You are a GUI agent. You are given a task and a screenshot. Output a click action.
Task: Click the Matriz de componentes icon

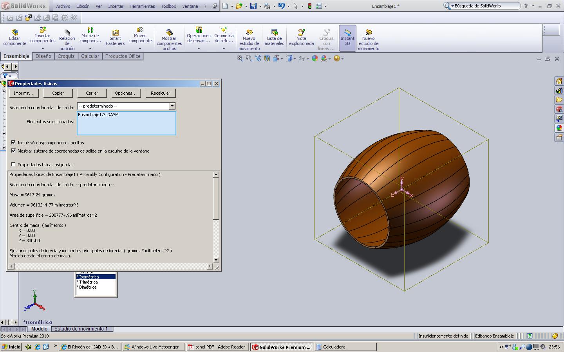(90, 30)
